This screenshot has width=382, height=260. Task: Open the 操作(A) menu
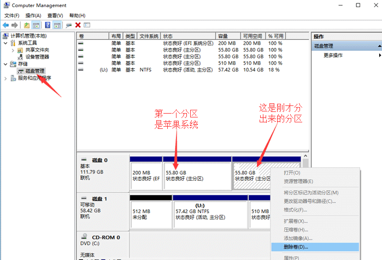click(x=33, y=15)
